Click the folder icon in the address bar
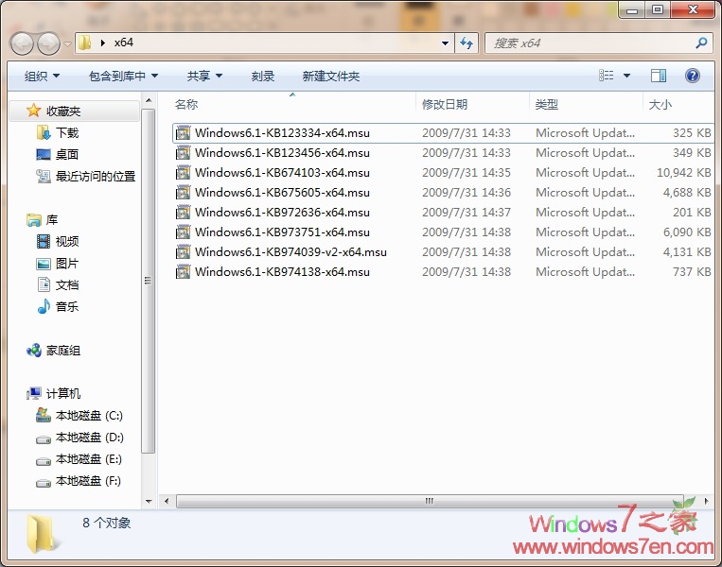Viewport: 722px width, 567px height. click(84, 43)
